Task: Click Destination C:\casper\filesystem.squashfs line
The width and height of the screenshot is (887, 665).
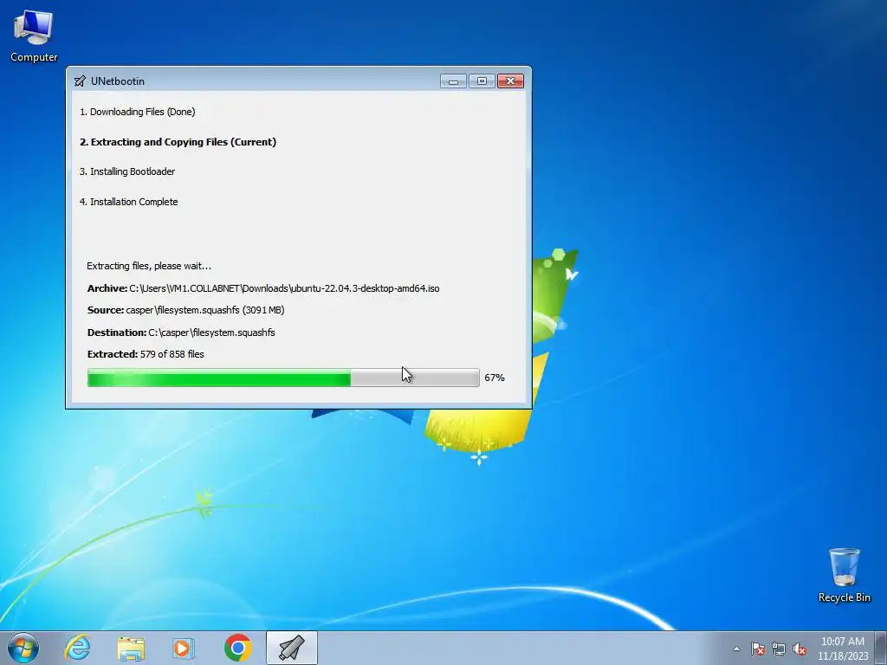Action: tap(181, 332)
